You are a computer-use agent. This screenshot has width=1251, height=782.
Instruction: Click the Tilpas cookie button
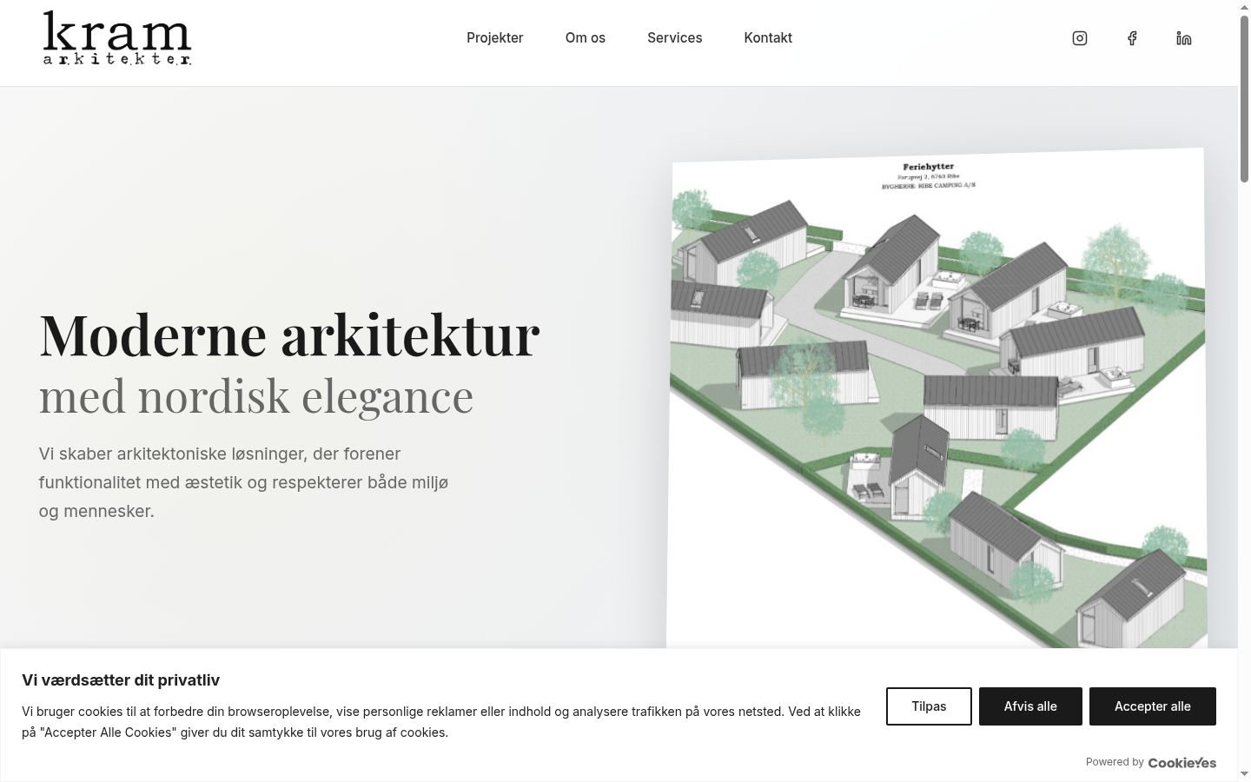(929, 706)
